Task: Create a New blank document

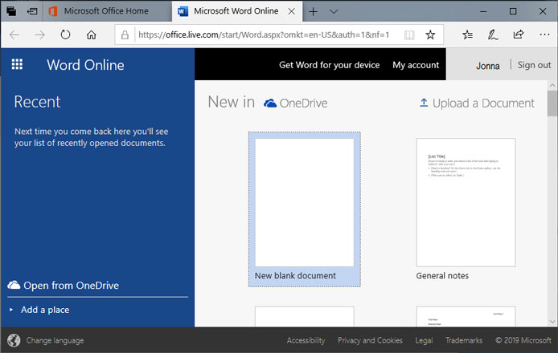Action: (304, 209)
